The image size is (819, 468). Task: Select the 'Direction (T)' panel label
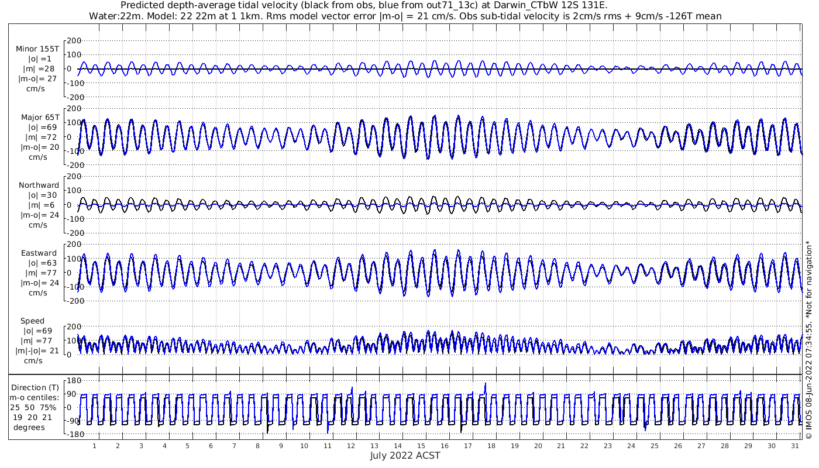(35, 387)
